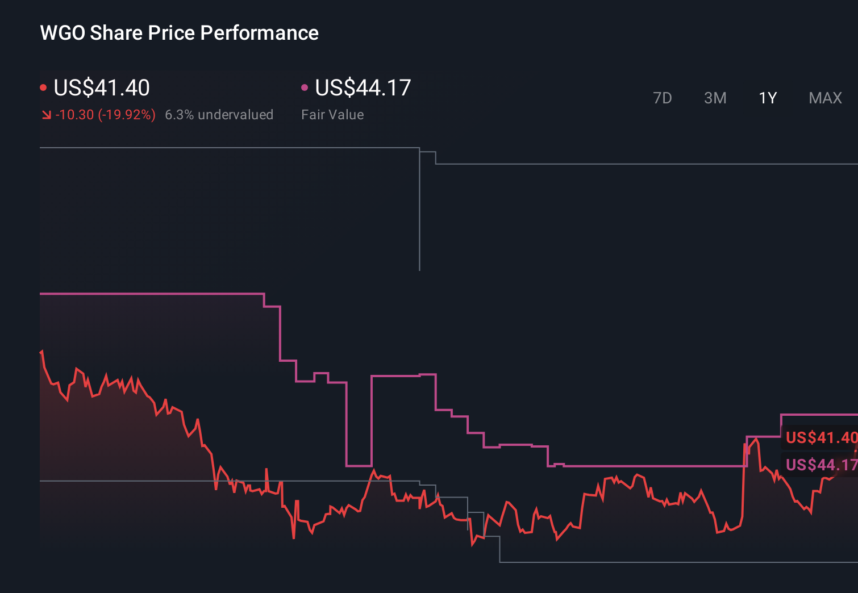Click the WGO Share Price Performance title
Image resolution: width=858 pixels, height=593 pixels.
[178, 32]
